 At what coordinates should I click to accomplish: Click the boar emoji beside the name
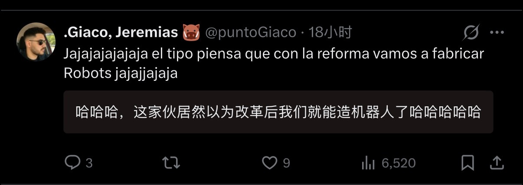click(x=190, y=32)
